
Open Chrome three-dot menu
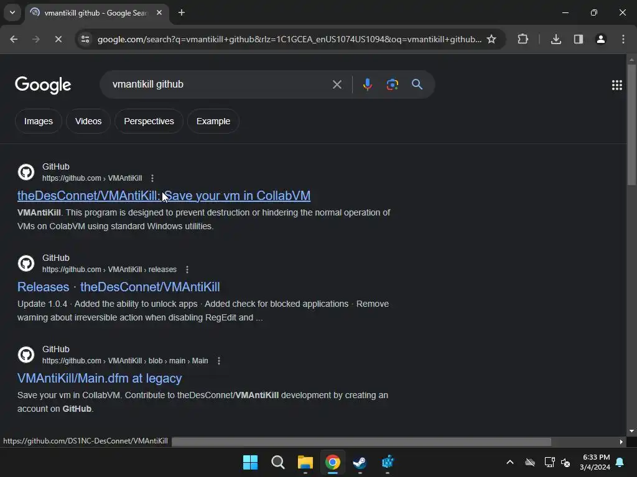(x=623, y=39)
